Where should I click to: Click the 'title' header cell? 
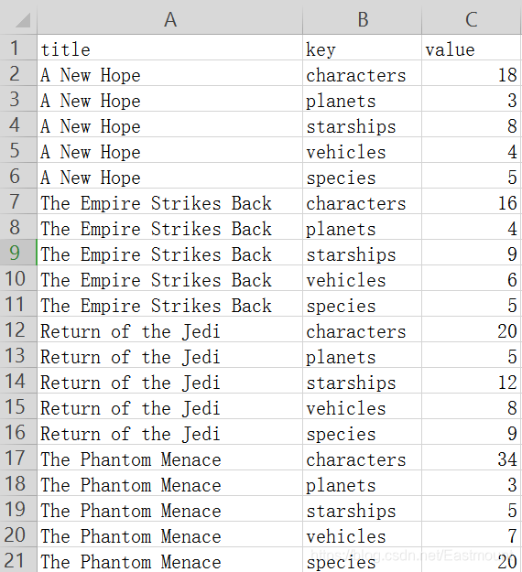pyautogui.click(x=169, y=48)
